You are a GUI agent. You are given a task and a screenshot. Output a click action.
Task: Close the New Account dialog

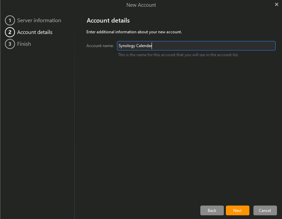pos(276,4)
